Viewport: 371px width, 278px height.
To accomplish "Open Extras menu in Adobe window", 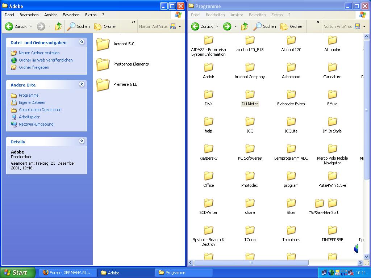I will [91, 15].
